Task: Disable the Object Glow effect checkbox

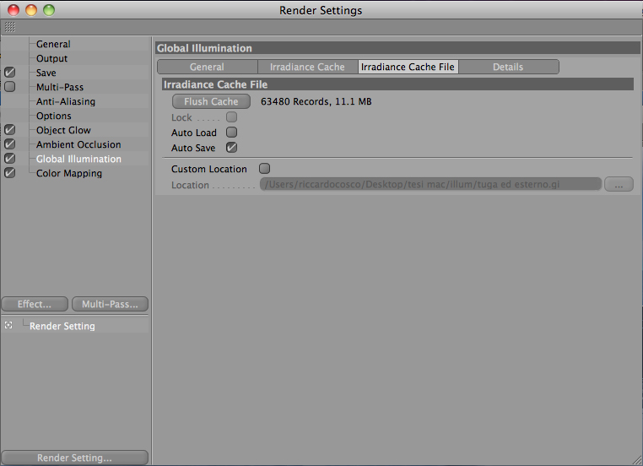Action: [10, 130]
